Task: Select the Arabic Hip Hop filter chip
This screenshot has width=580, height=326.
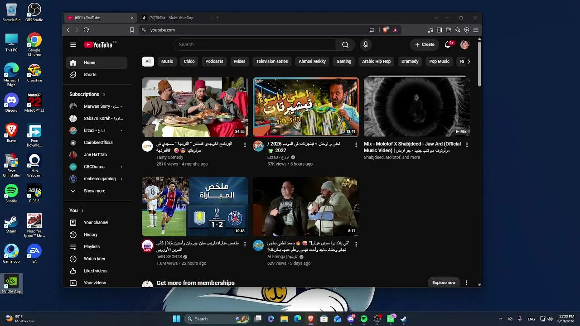Action: point(376,62)
